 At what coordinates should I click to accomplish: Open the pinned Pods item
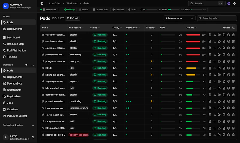[19, 22]
